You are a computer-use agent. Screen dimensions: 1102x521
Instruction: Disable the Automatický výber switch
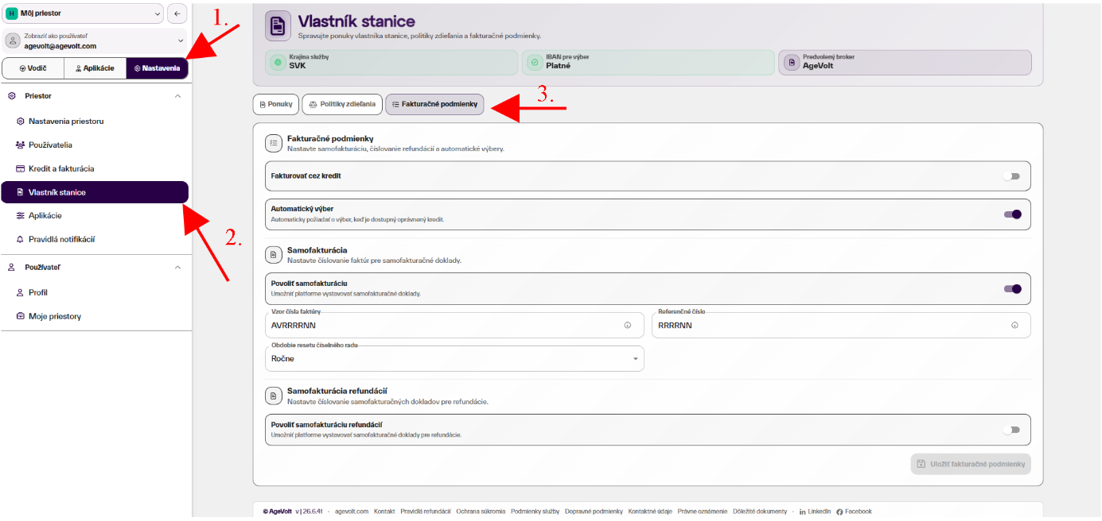[x=1012, y=214]
